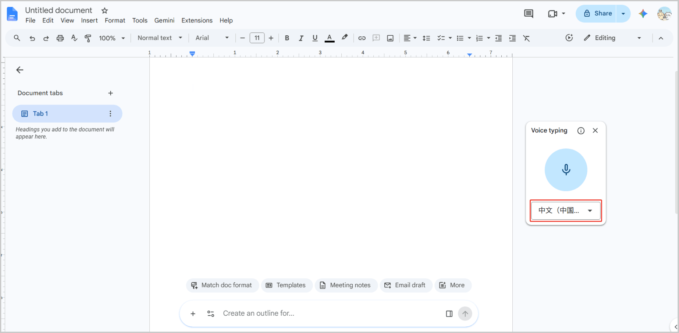Screen dimensions: 679x333
Task: Expand the Share options arrow
Action: coord(623,14)
